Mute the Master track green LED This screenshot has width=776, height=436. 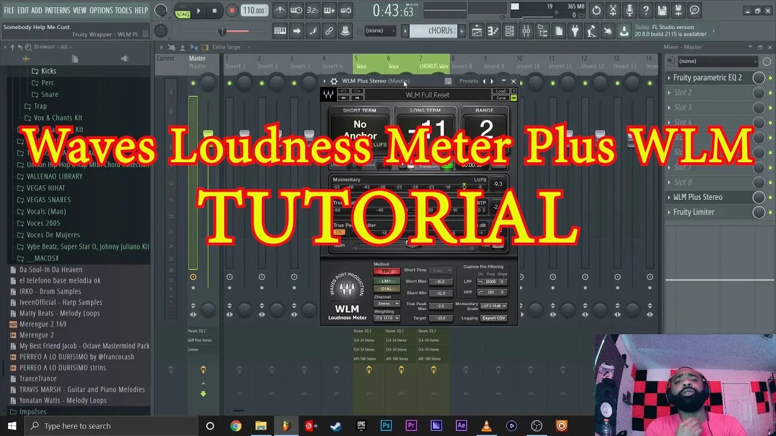point(193,83)
